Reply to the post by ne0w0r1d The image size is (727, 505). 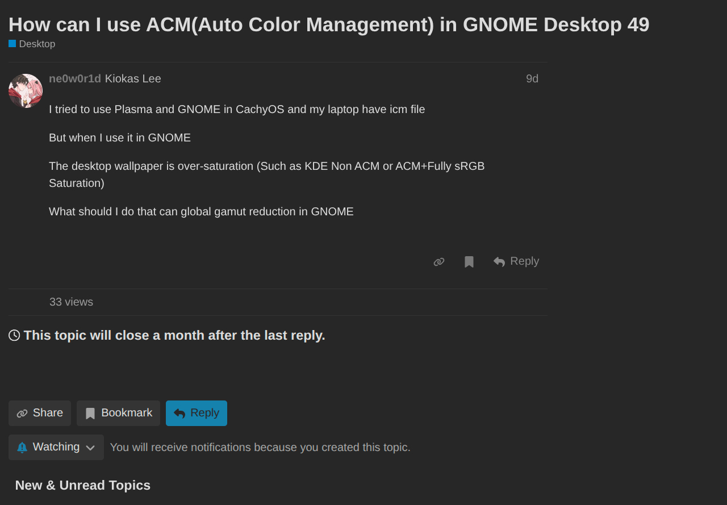(516, 261)
